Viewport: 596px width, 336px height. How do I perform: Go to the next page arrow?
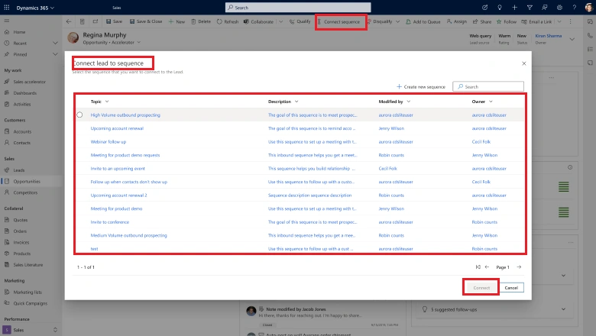coord(519,267)
